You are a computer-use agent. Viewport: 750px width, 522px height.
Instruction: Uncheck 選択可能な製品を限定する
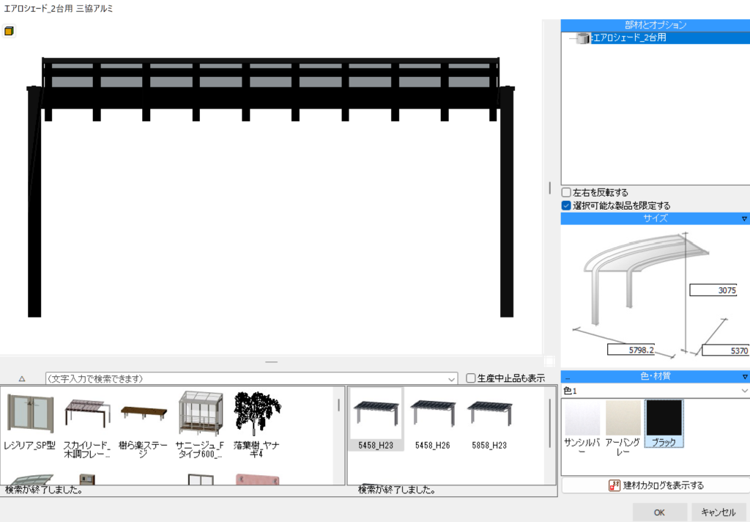point(566,206)
